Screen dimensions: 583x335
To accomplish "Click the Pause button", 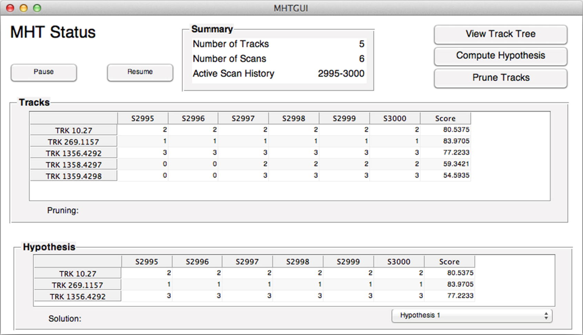I will pyautogui.click(x=43, y=72).
